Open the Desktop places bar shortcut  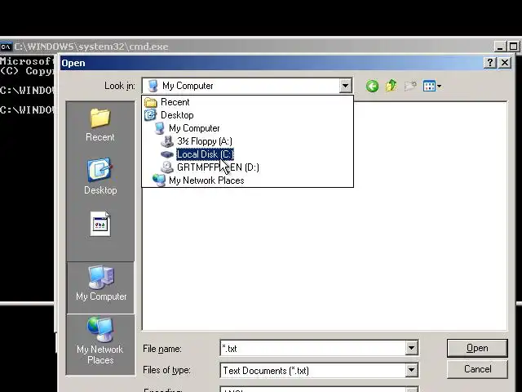(100, 176)
